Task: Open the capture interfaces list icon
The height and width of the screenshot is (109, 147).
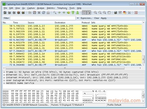Action: point(5,13)
